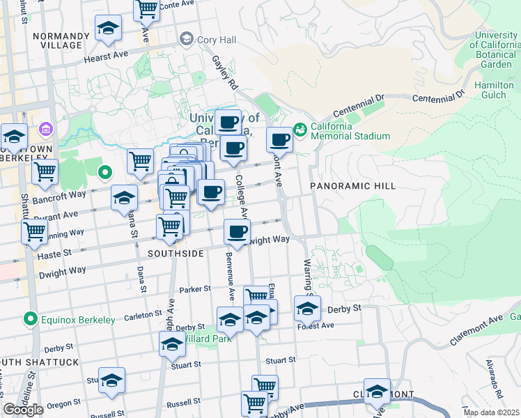Screen dimensions: 521x418
Task: Open the school marker on the Claremont label
Action: pos(377,392)
